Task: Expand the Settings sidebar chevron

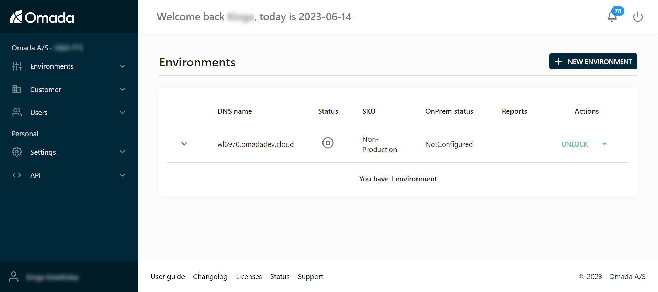Action: click(122, 152)
